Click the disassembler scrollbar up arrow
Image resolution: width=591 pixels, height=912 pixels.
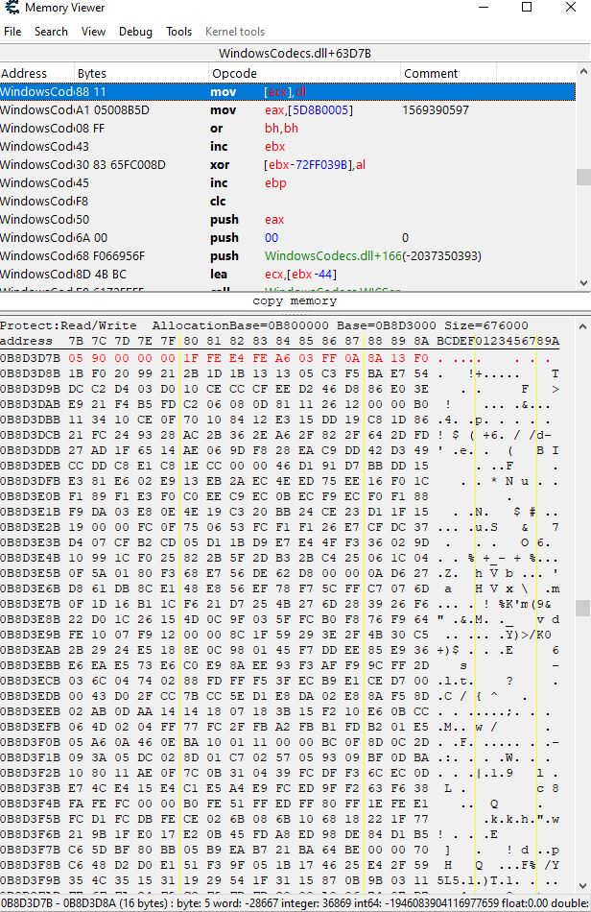pyautogui.click(x=583, y=72)
